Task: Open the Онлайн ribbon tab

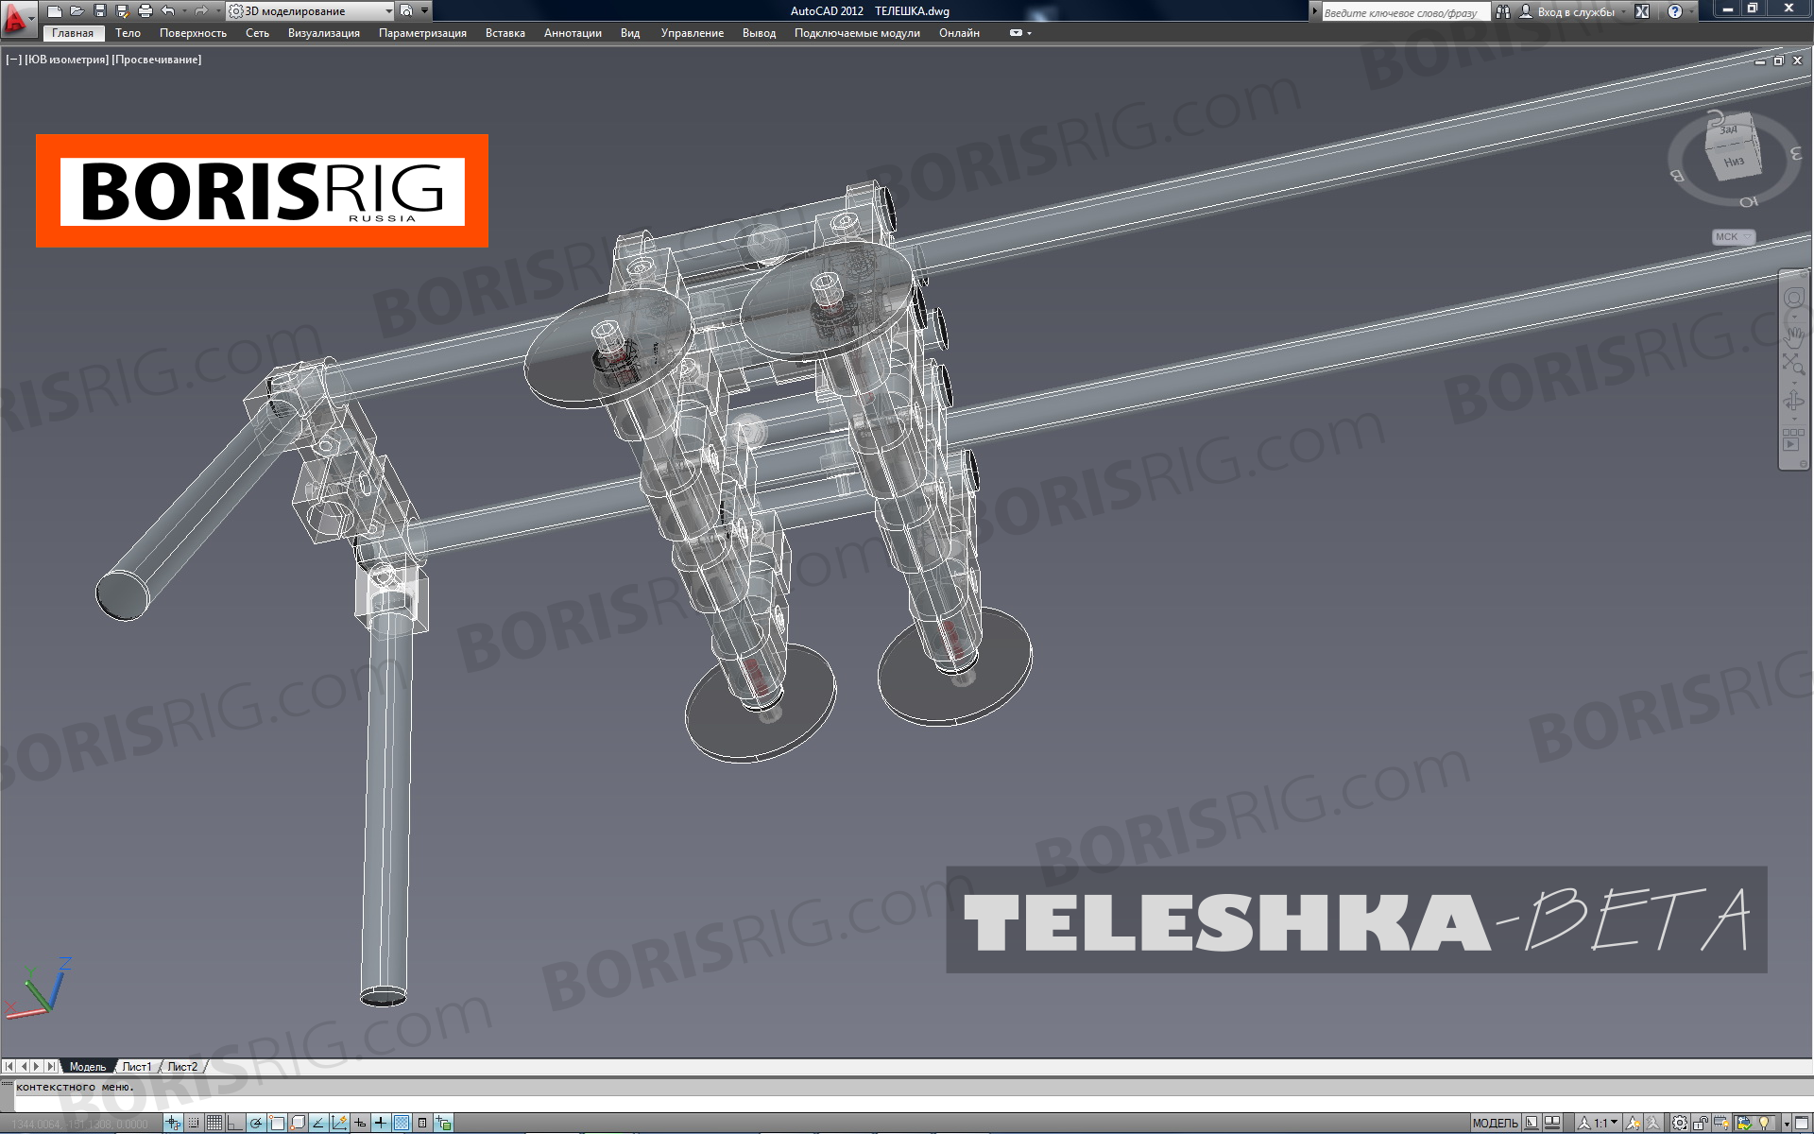Action: [x=959, y=33]
